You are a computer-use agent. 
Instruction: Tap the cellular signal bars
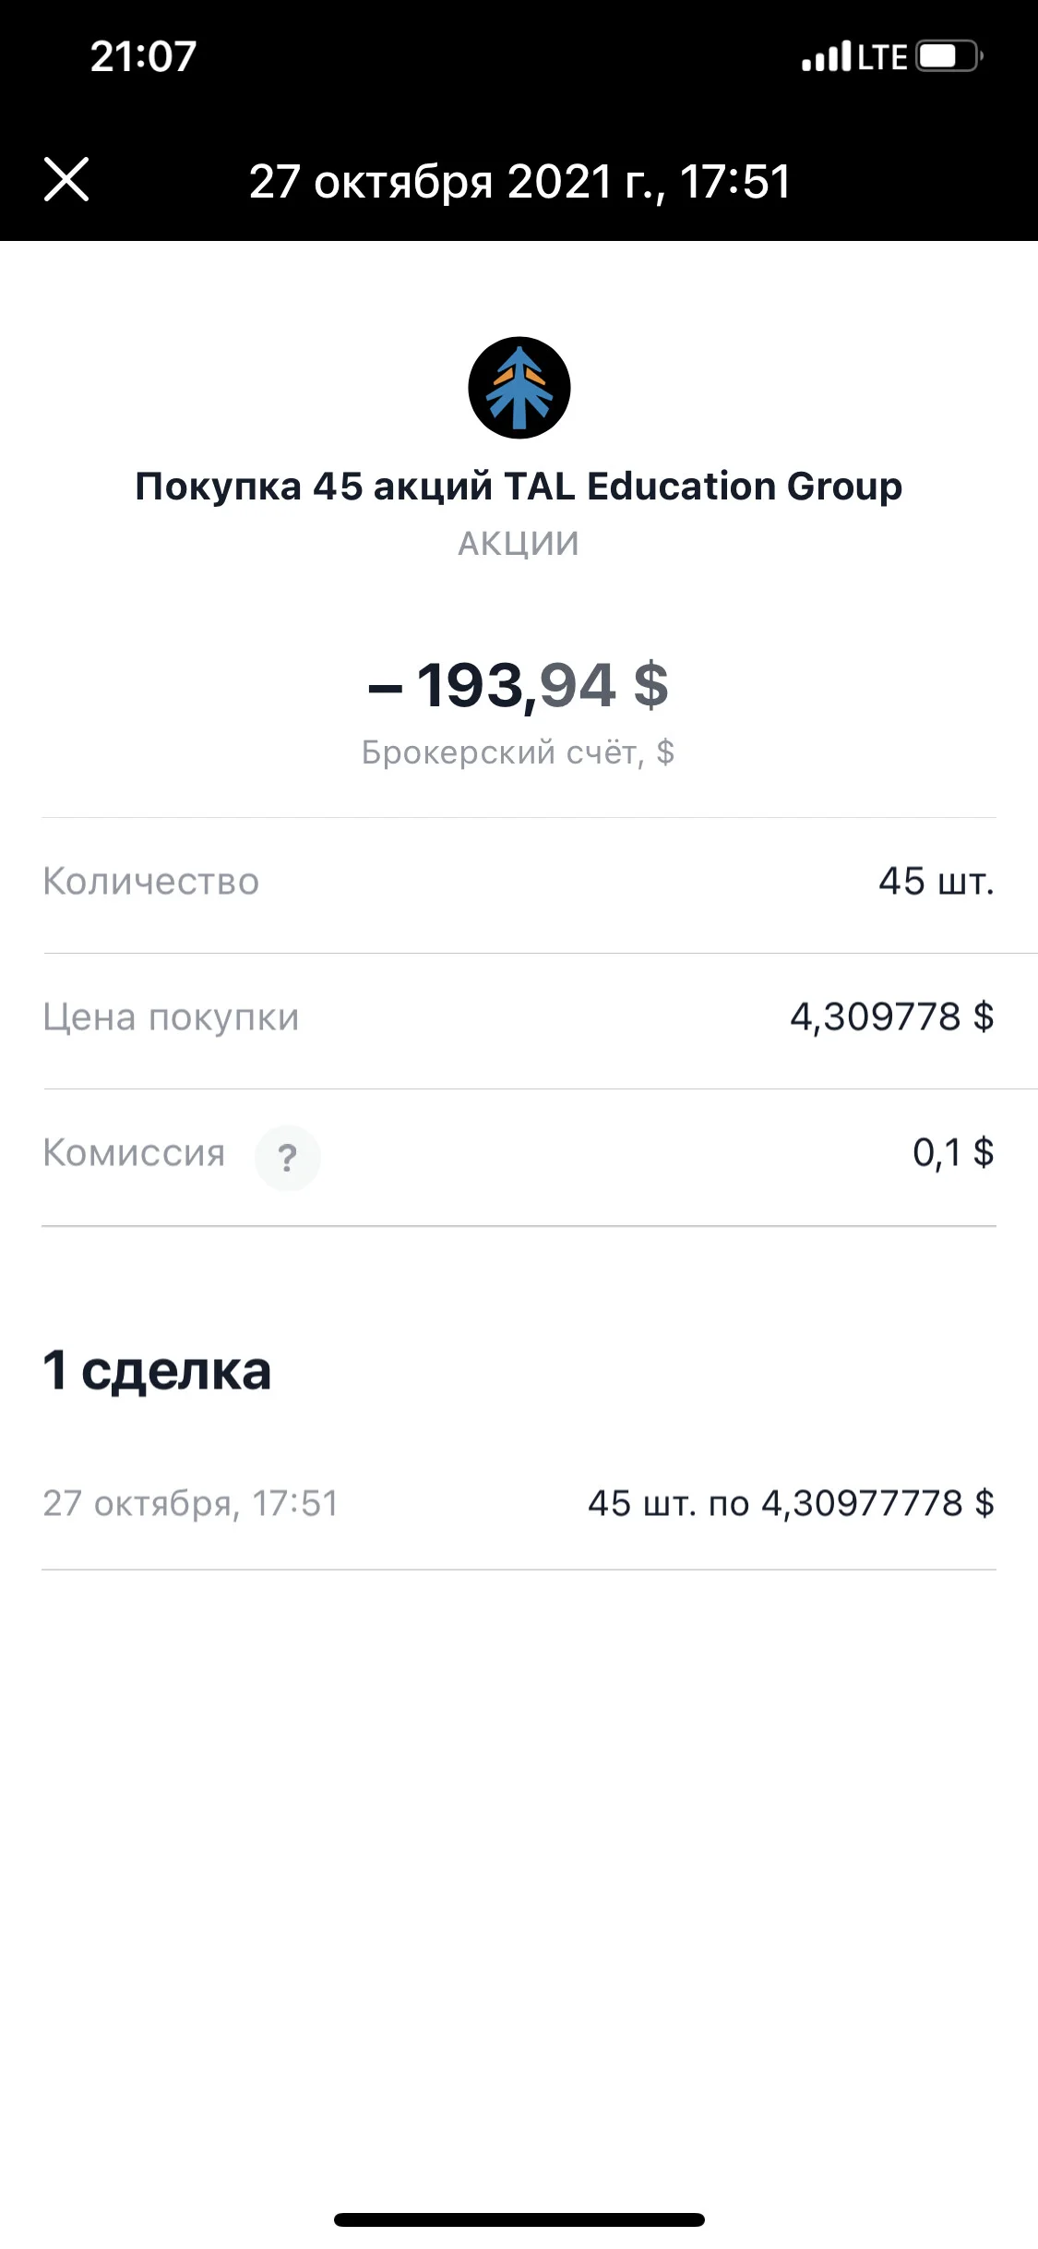point(827,57)
